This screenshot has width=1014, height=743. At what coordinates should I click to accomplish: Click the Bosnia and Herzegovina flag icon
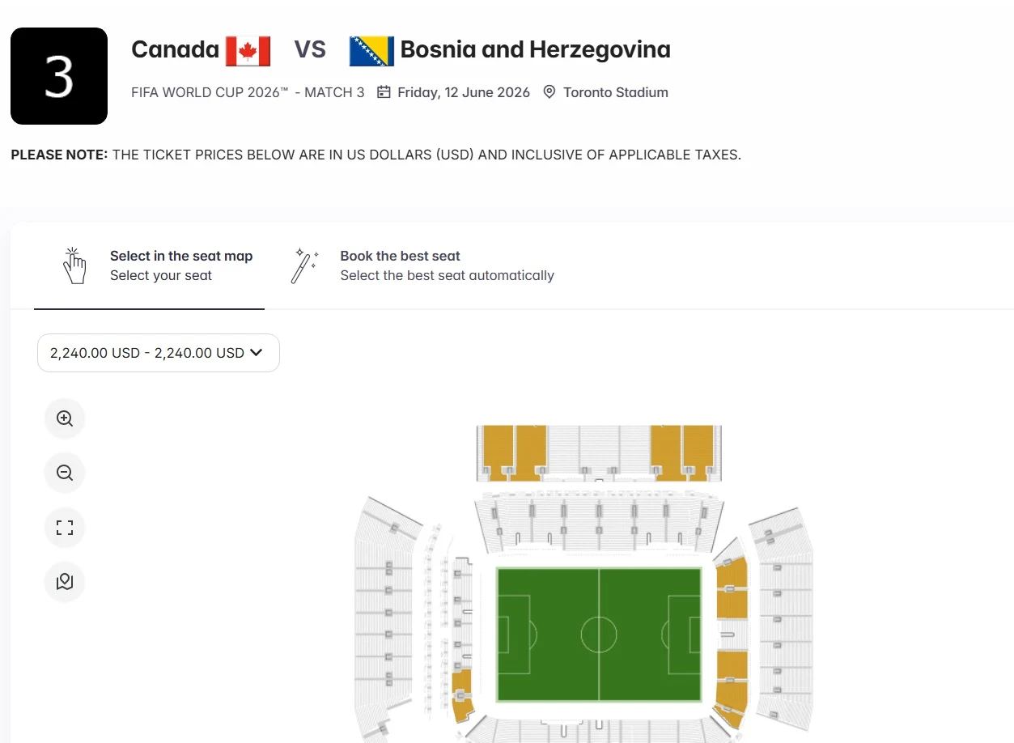click(371, 49)
